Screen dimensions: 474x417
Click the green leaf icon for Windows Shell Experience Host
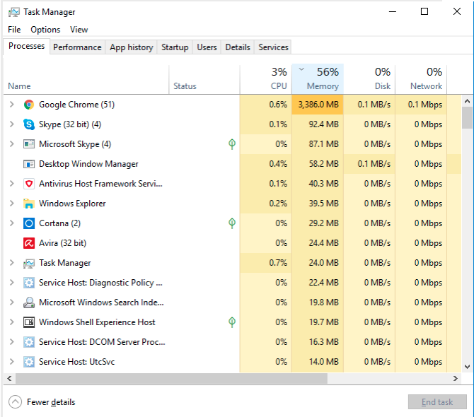(x=232, y=322)
